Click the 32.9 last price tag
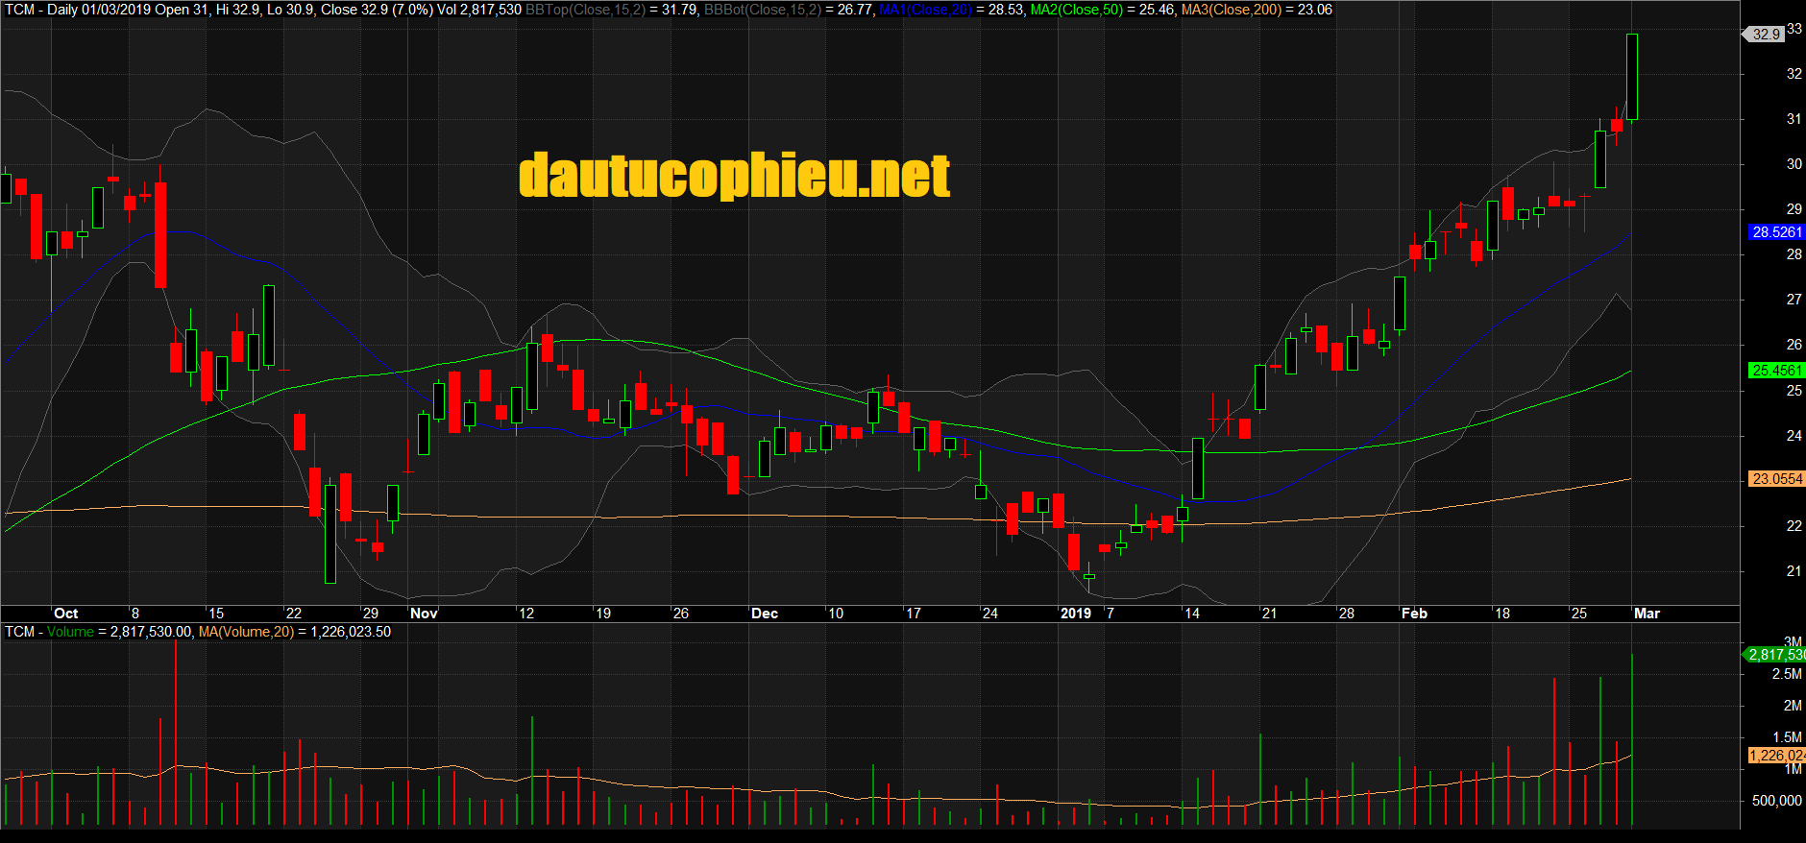The height and width of the screenshot is (843, 1806). pyautogui.click(x=1766, y=34)
